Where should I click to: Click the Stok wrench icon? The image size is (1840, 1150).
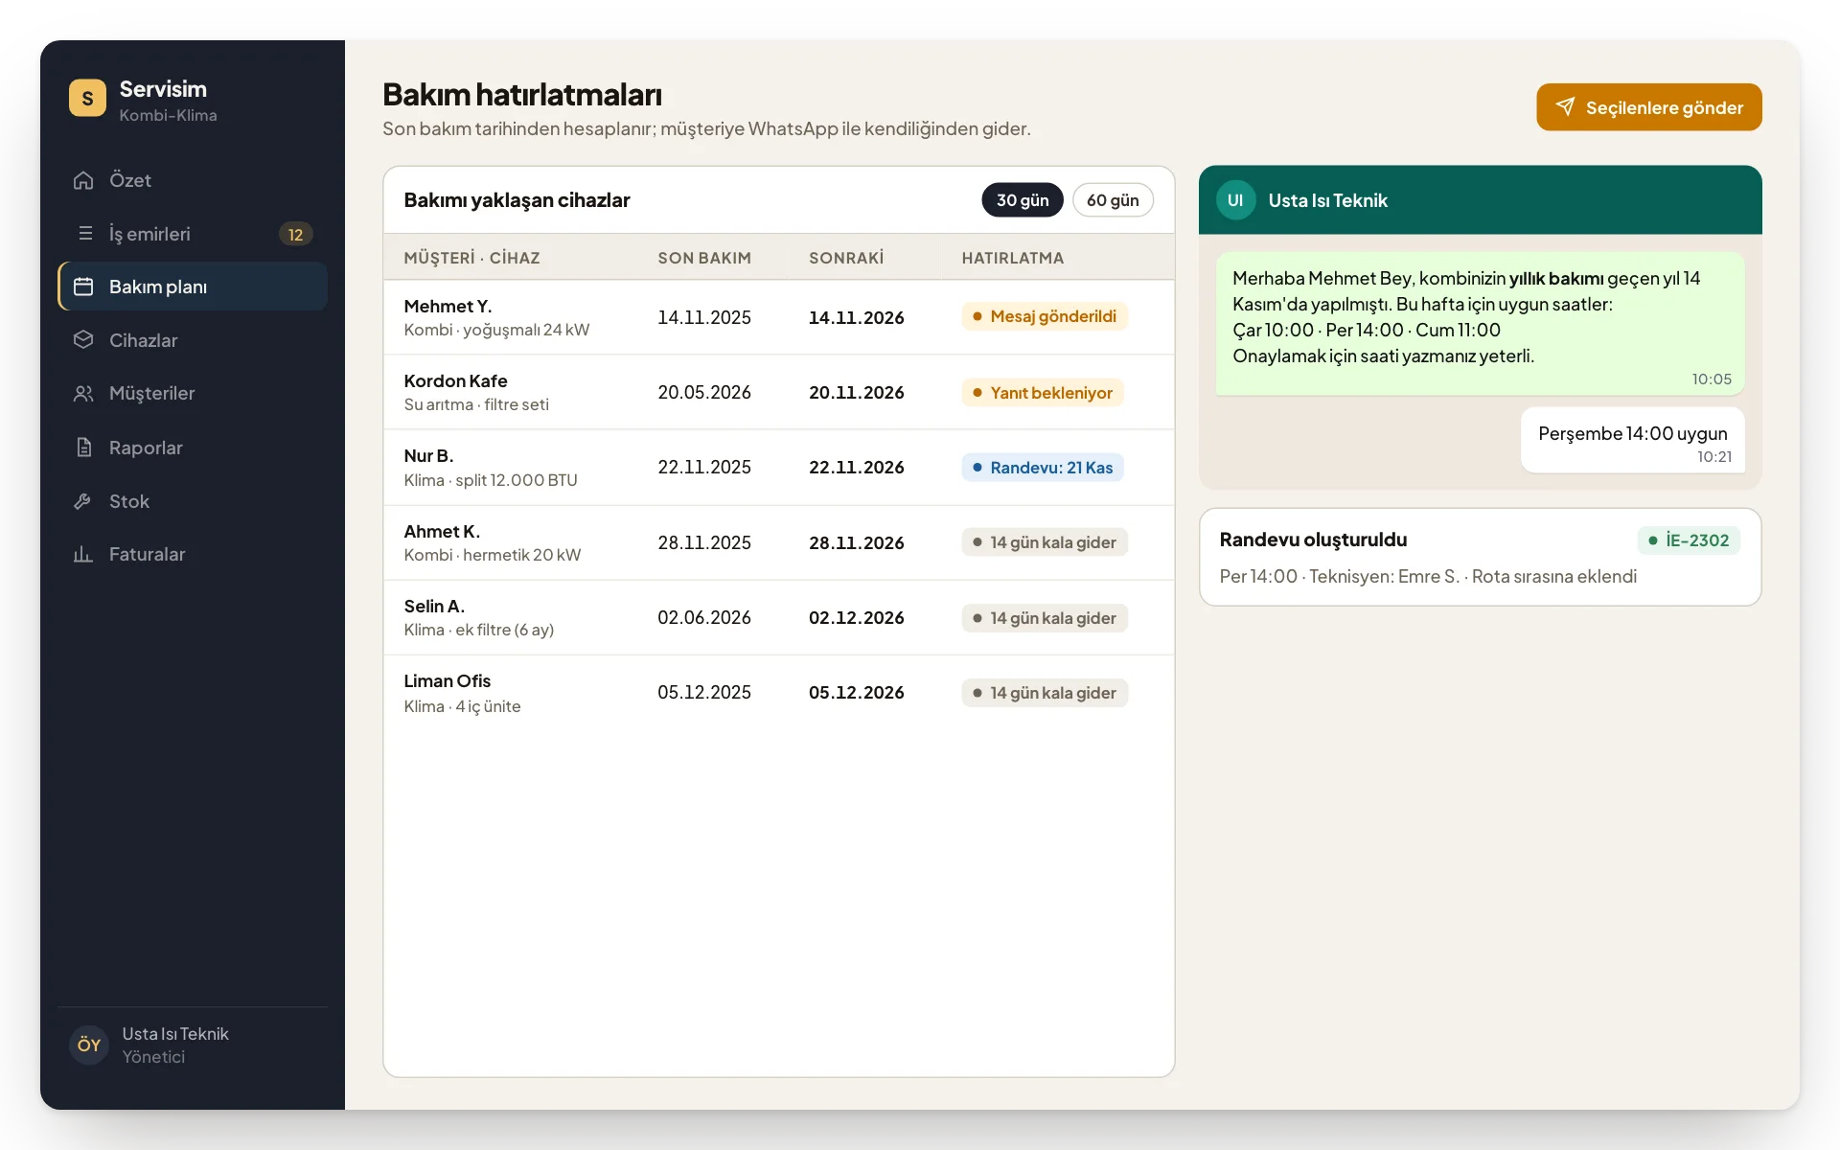83,501
